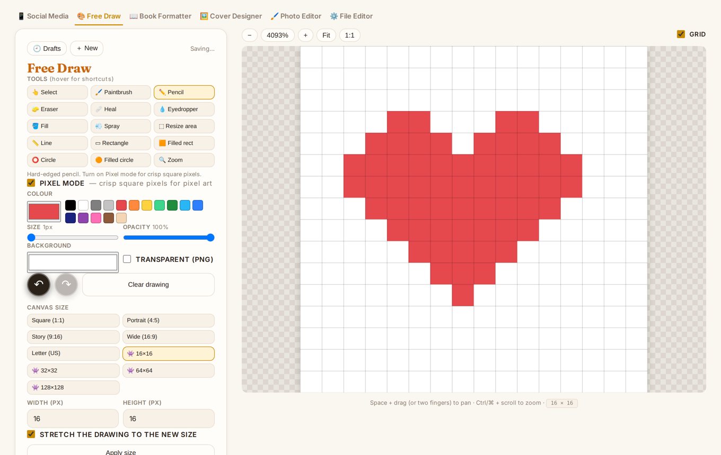
Task: Activate the Resize area tool
Action: 184,126
